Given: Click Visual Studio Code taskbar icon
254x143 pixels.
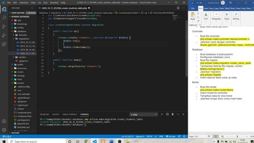Looking at the screenshot, I should tap(94, 141).
